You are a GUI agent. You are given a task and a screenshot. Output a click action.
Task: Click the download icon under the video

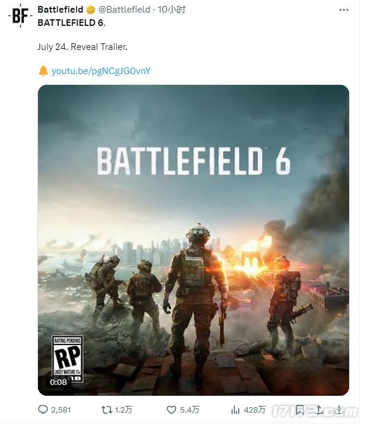339,410
